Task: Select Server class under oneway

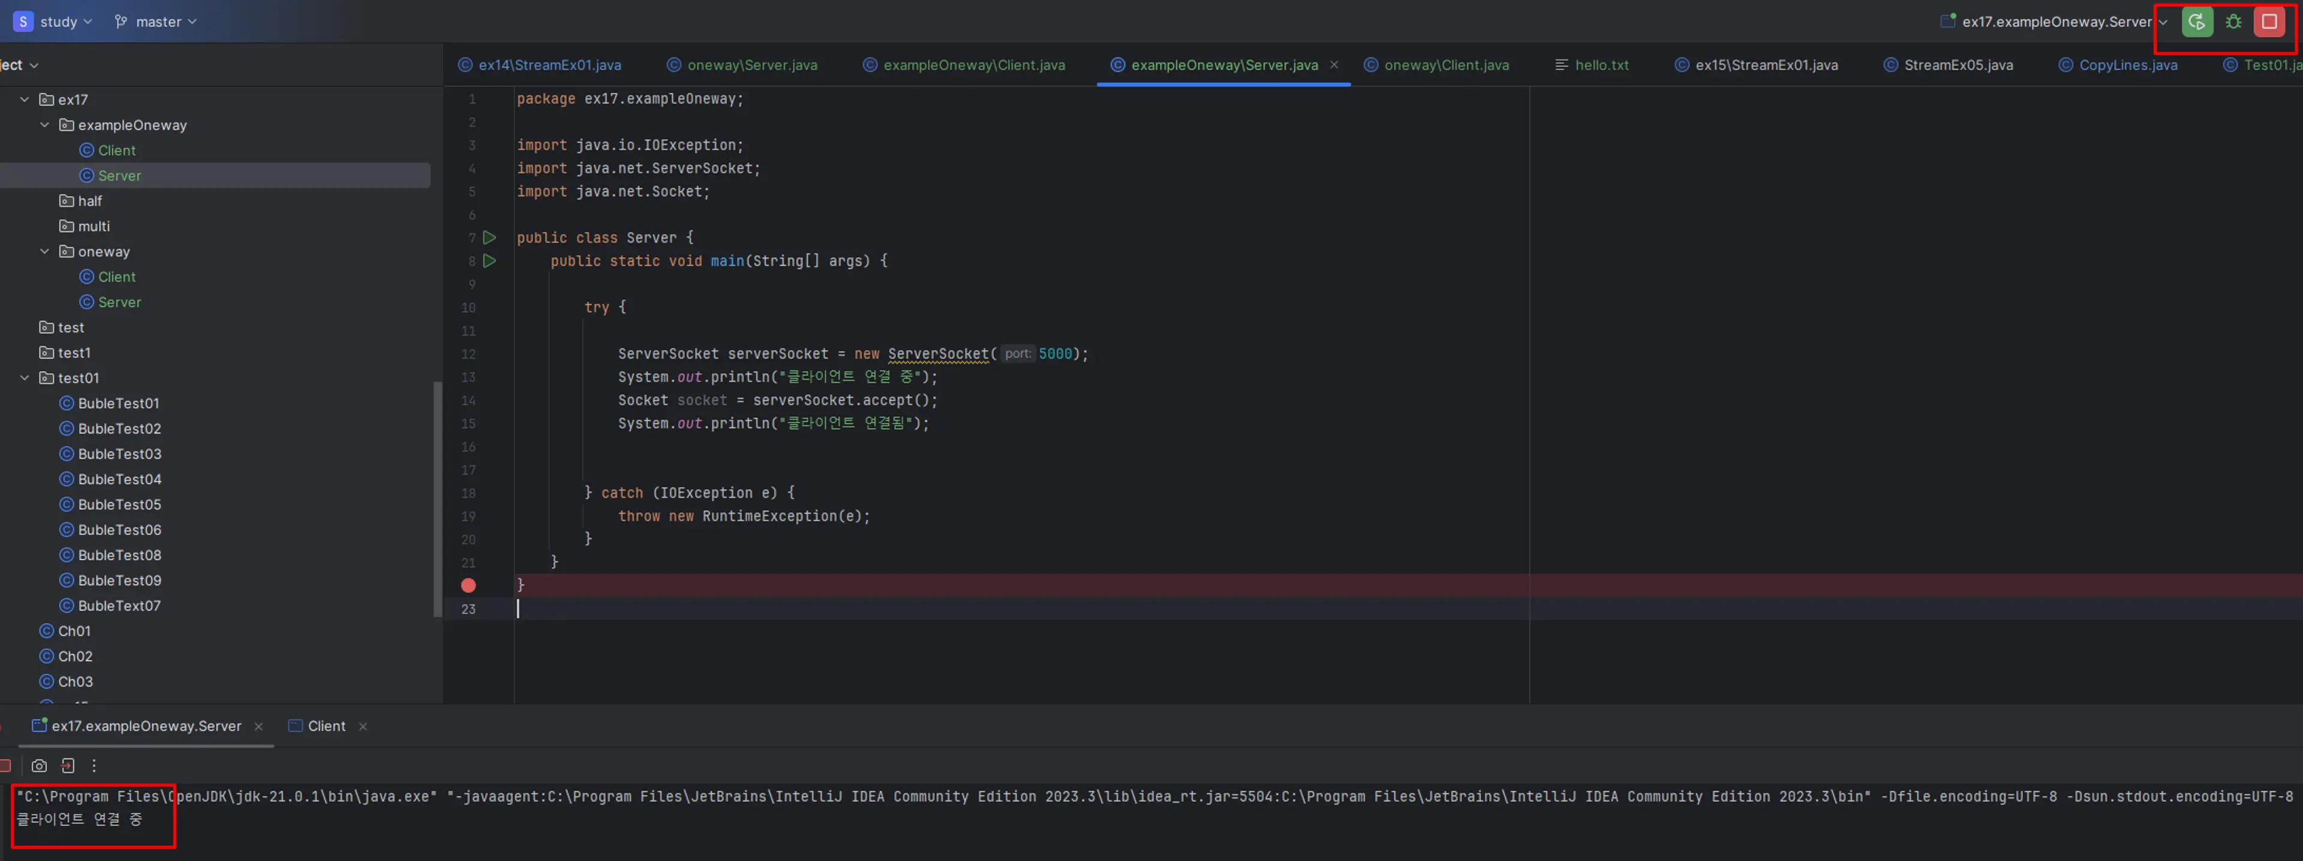Action: tap(110, 302)
